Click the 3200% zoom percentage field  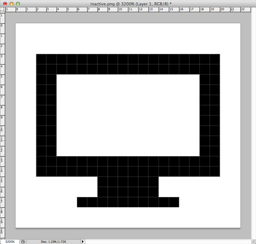click(10, 242)
